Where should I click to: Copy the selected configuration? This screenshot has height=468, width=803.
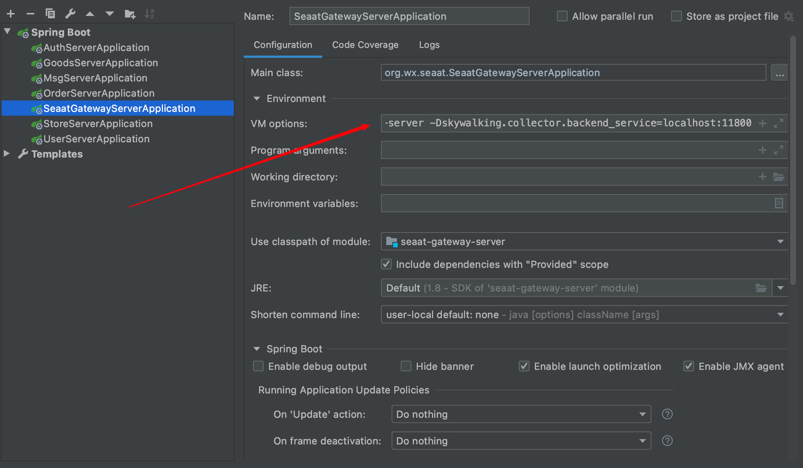[x=50, y=14]
